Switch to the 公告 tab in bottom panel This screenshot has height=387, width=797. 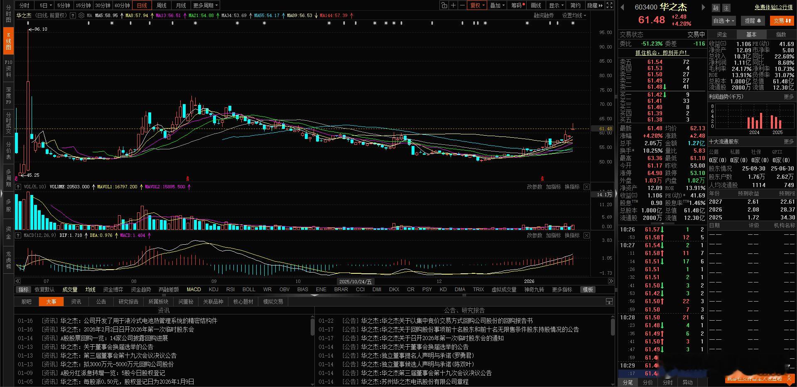tap(101, 302)
